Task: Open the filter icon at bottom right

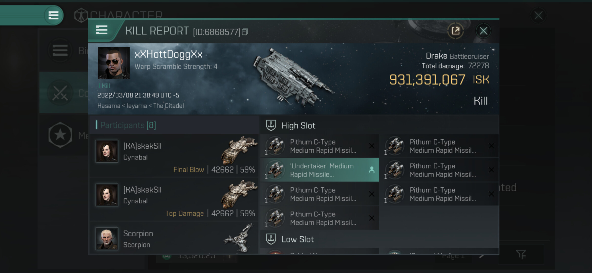Action: pyautogui.click(x=521, y=254)
